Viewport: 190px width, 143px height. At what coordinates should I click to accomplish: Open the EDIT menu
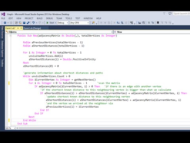[11, 18]
